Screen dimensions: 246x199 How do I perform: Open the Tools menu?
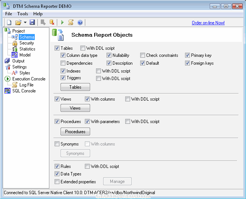tap(22, 14)
